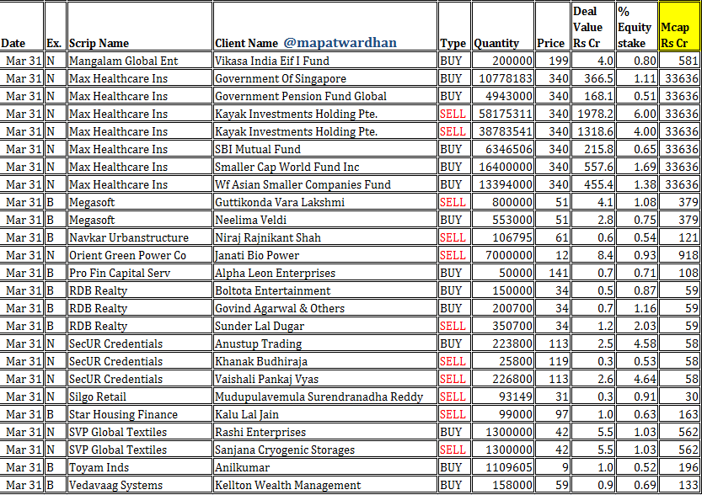Click quantity 7000000 cell
This screenshot has width=702, height=495.
pos(502,255)
